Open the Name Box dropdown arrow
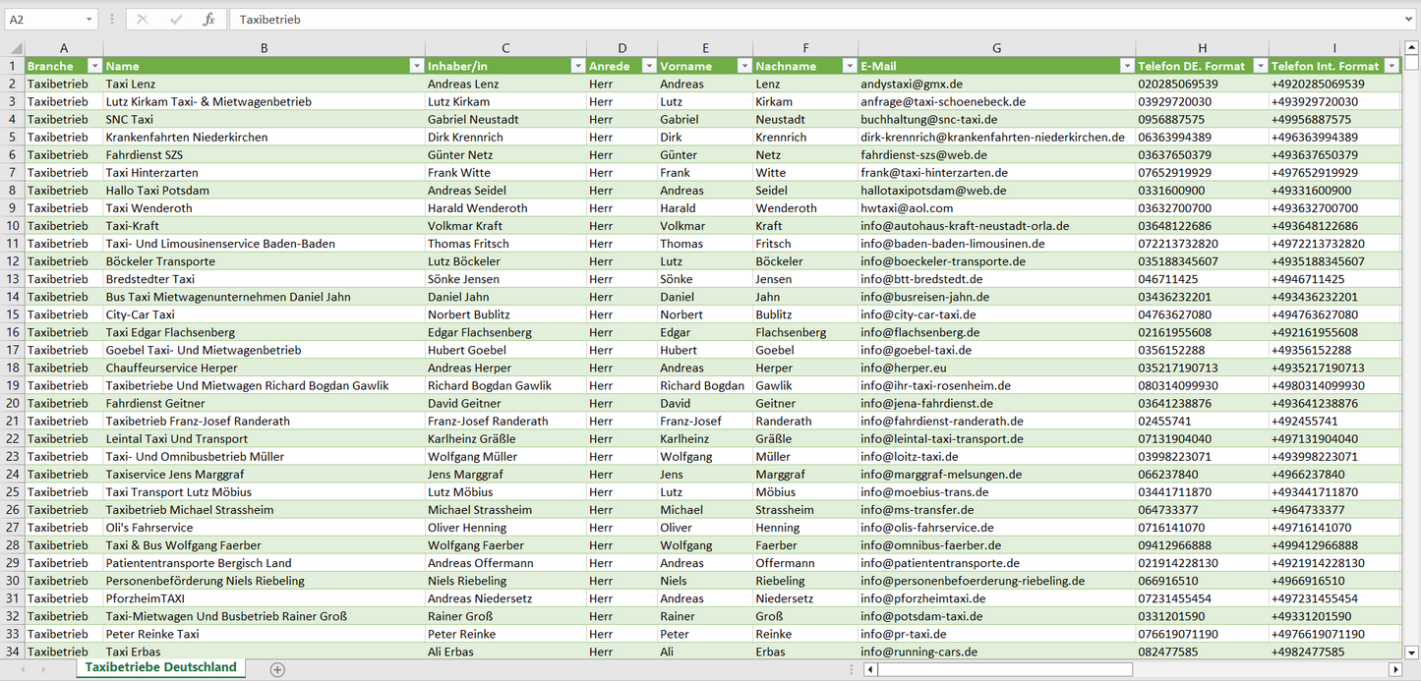The image size is (1421, 681). pos(89,20)
